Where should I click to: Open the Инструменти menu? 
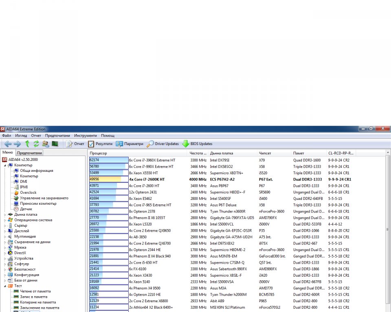click(85, 135)
